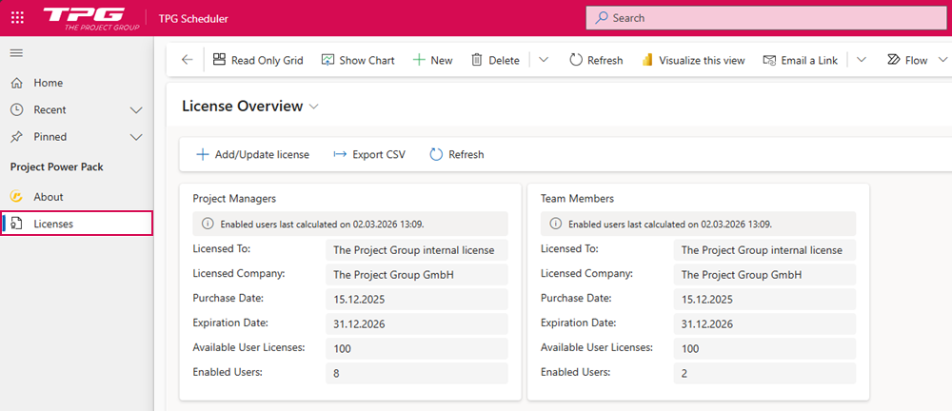Open the License Overview view selector
Screen dimensions: 952x411
click(250, 107)
